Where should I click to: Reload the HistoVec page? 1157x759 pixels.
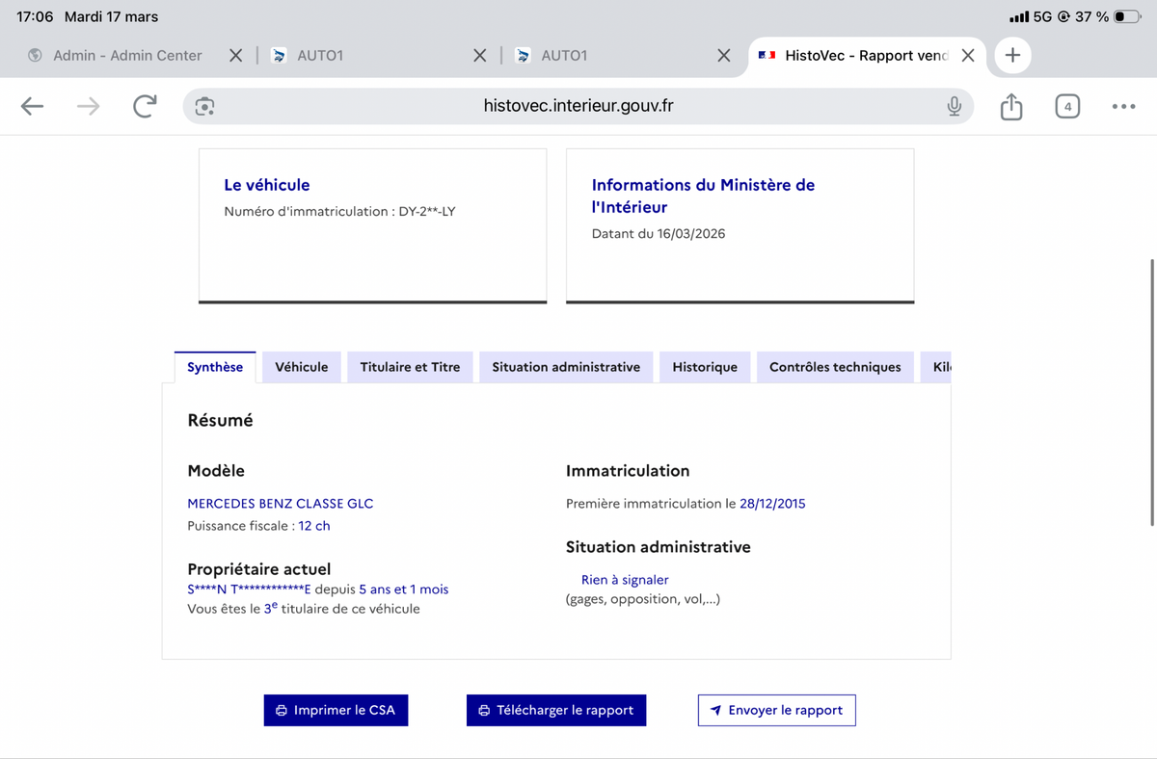pos(145,106)
